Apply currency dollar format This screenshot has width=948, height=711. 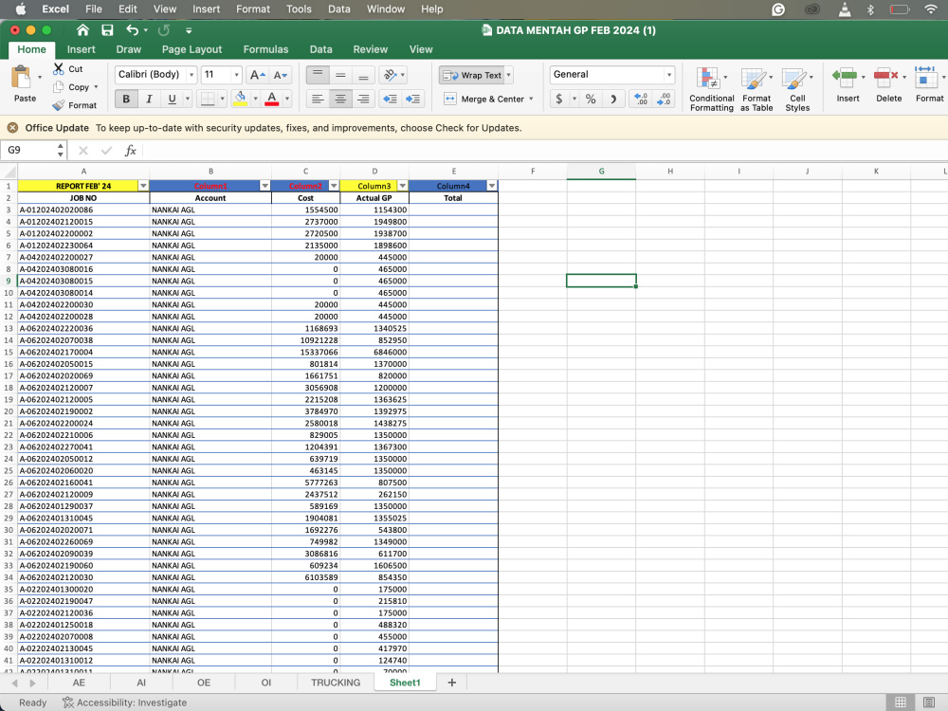[x=558, y=99]
